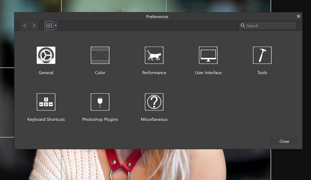Image resolution: width=311 pixels, height=180 pixels.
Task: Click the Color label text
Action: pyautogui.click(x=100, y=73)
